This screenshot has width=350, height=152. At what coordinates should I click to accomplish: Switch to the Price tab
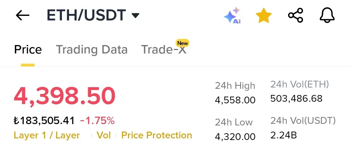point(28,49)
